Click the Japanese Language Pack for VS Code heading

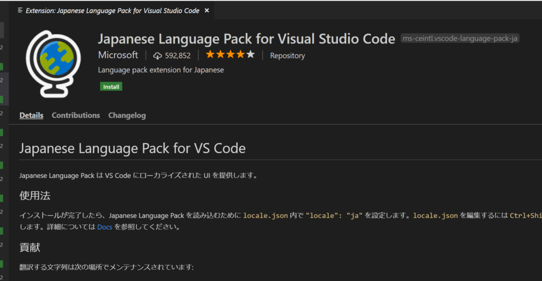(x=132, y=148)
